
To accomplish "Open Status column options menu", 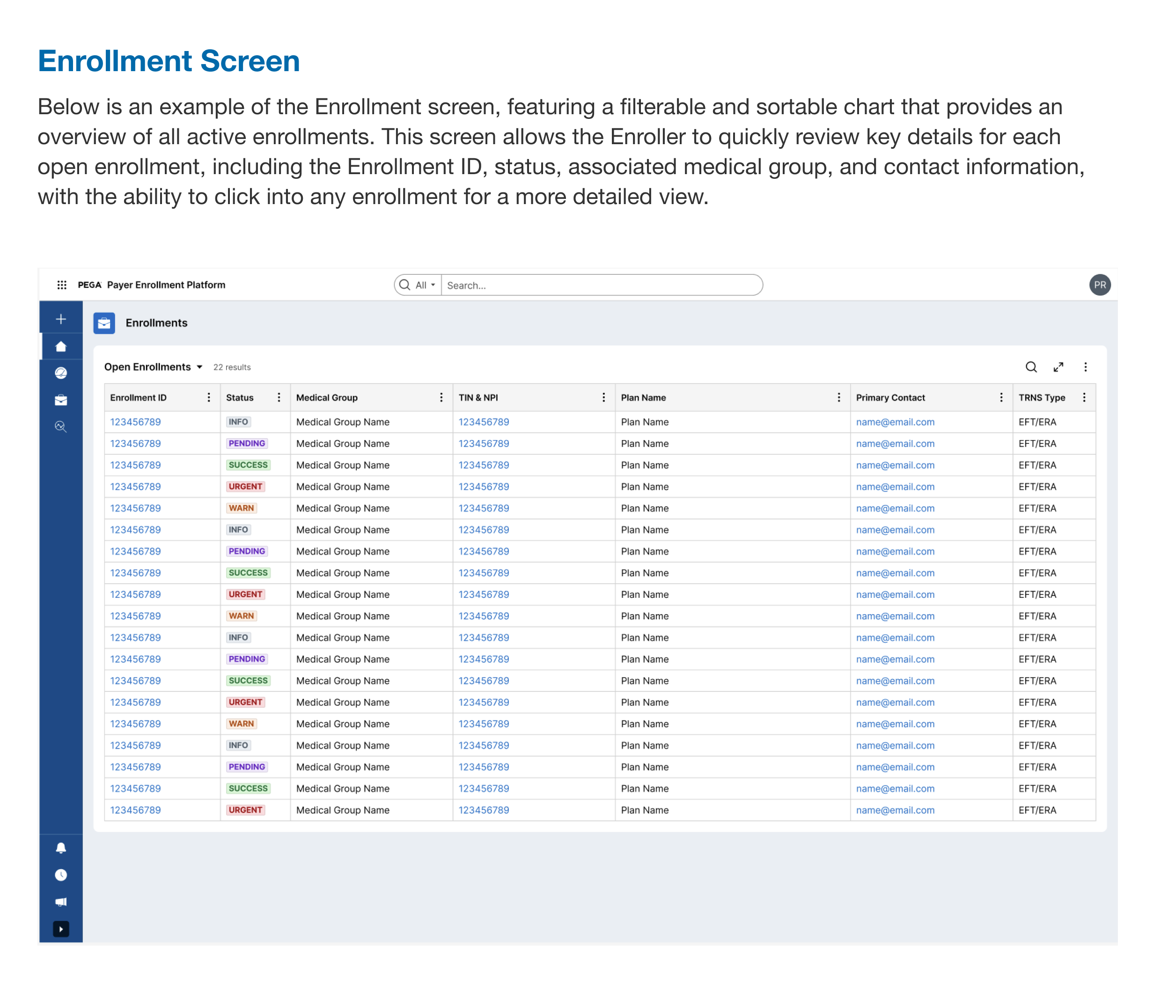I will 279,397.
